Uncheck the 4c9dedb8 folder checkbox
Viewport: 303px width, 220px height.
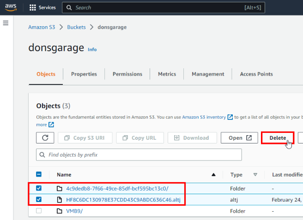pyautogui.click(x=39, y=188)
